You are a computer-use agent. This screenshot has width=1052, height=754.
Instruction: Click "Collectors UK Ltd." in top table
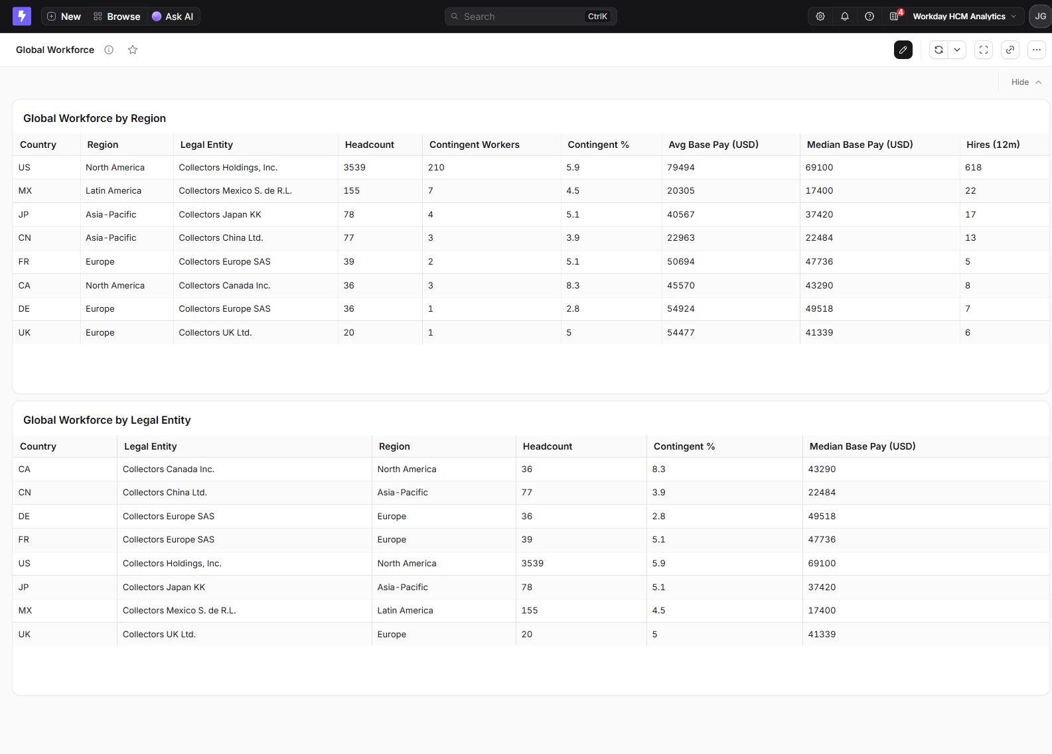tap(215, 332)
